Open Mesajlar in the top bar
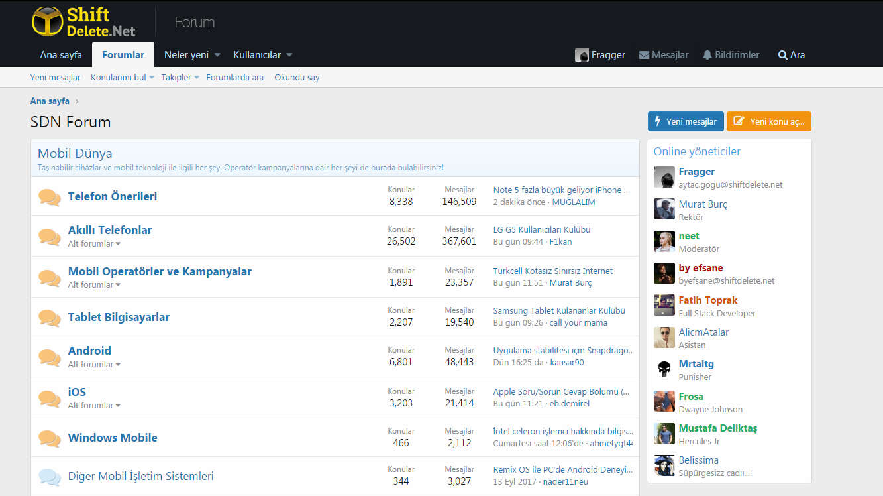 point(664,55)
